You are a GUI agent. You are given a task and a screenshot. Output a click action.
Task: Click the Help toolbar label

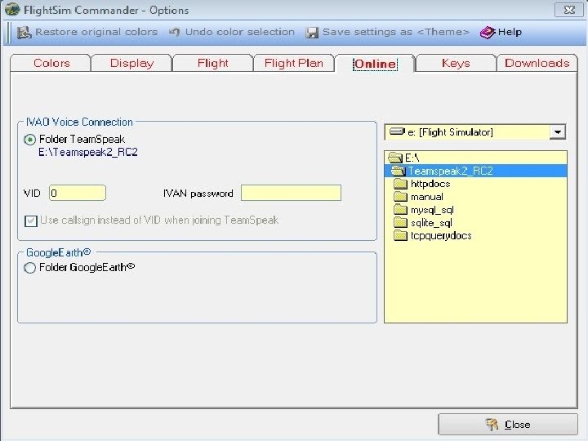[510, 32]
